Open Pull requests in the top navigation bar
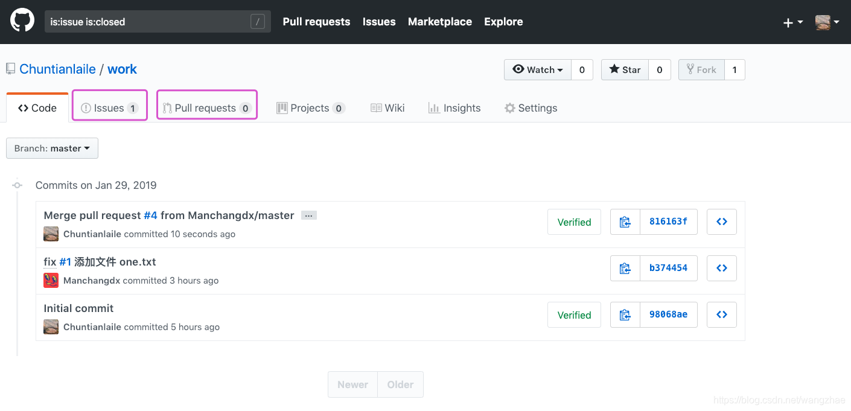Image resolution: width=851 pixels, height=411 pixels. tap(316, 22)
